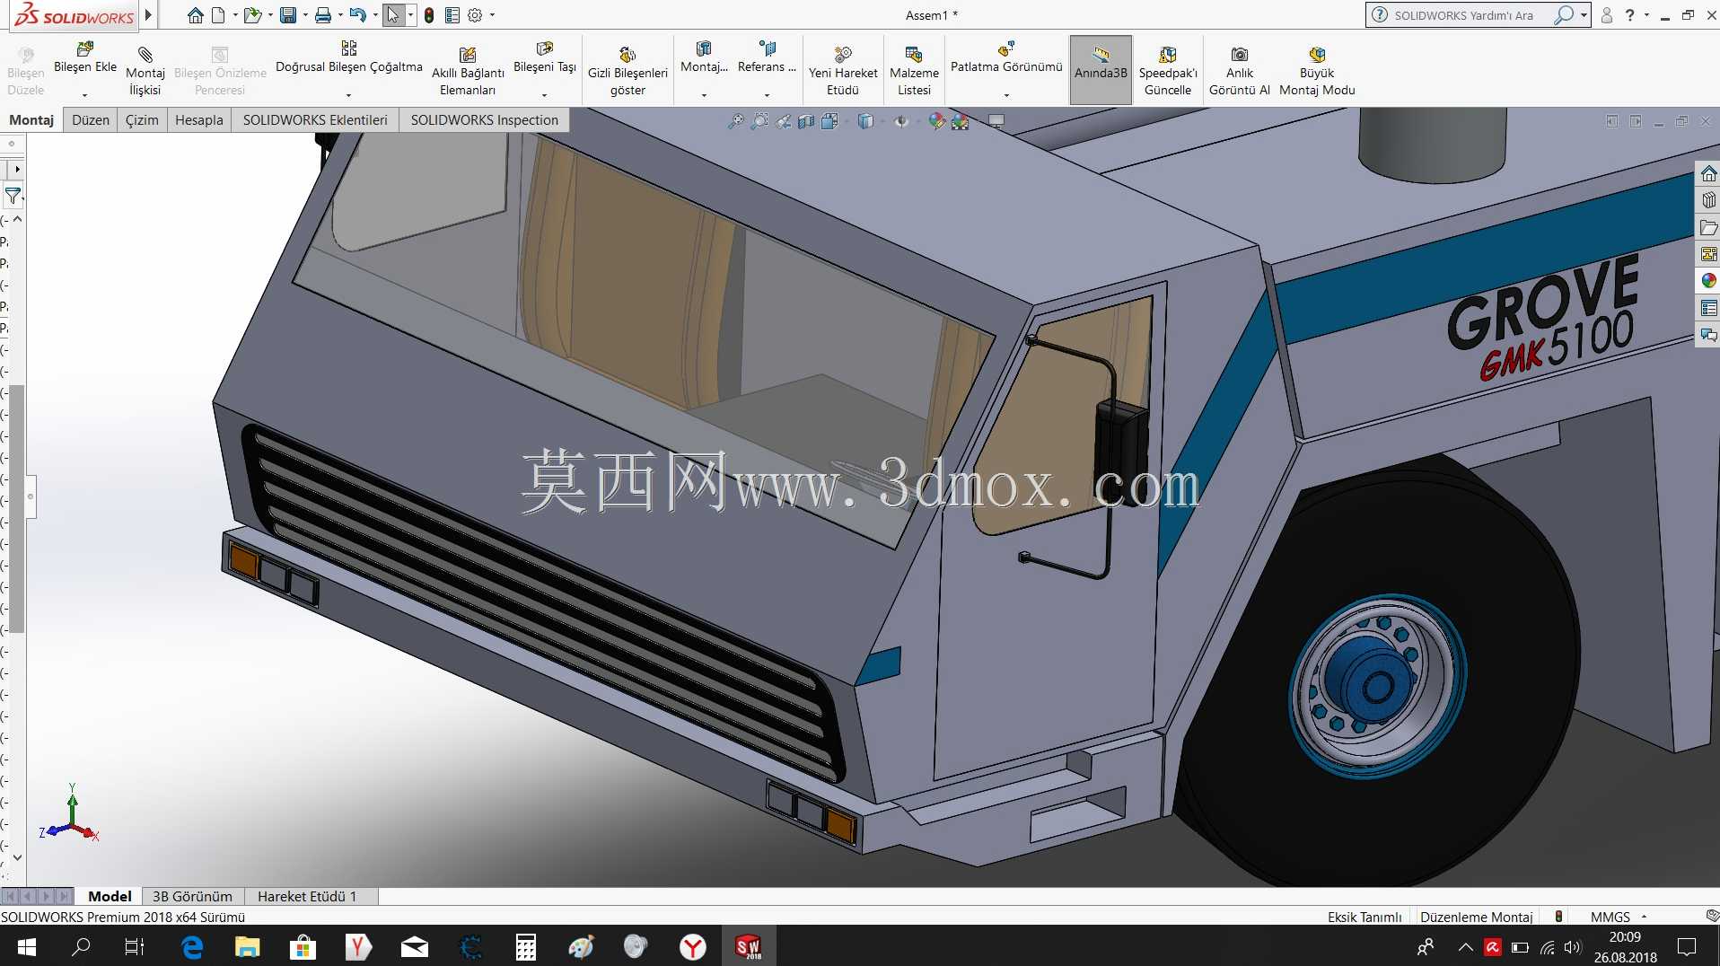Click Akıllı Bağlantı Elemanları icon
Image resolution: width=1720 pixels, height=966 pixels.
(x=468, y=55)
